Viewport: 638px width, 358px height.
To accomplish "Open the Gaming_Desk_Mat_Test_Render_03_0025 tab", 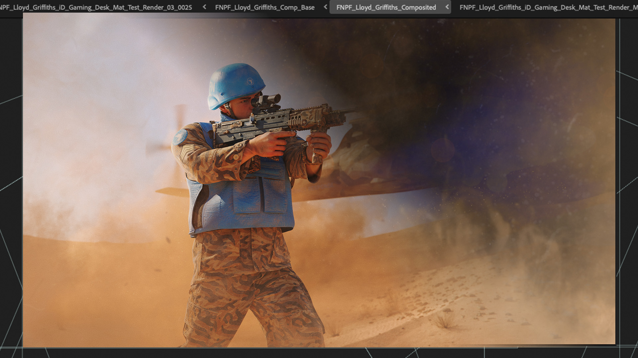I will (x=96, y=7).
